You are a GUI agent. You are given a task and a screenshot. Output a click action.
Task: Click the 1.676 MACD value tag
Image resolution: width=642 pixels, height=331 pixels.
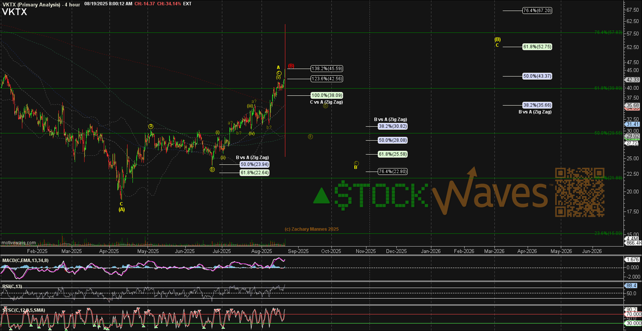[632, 260]
